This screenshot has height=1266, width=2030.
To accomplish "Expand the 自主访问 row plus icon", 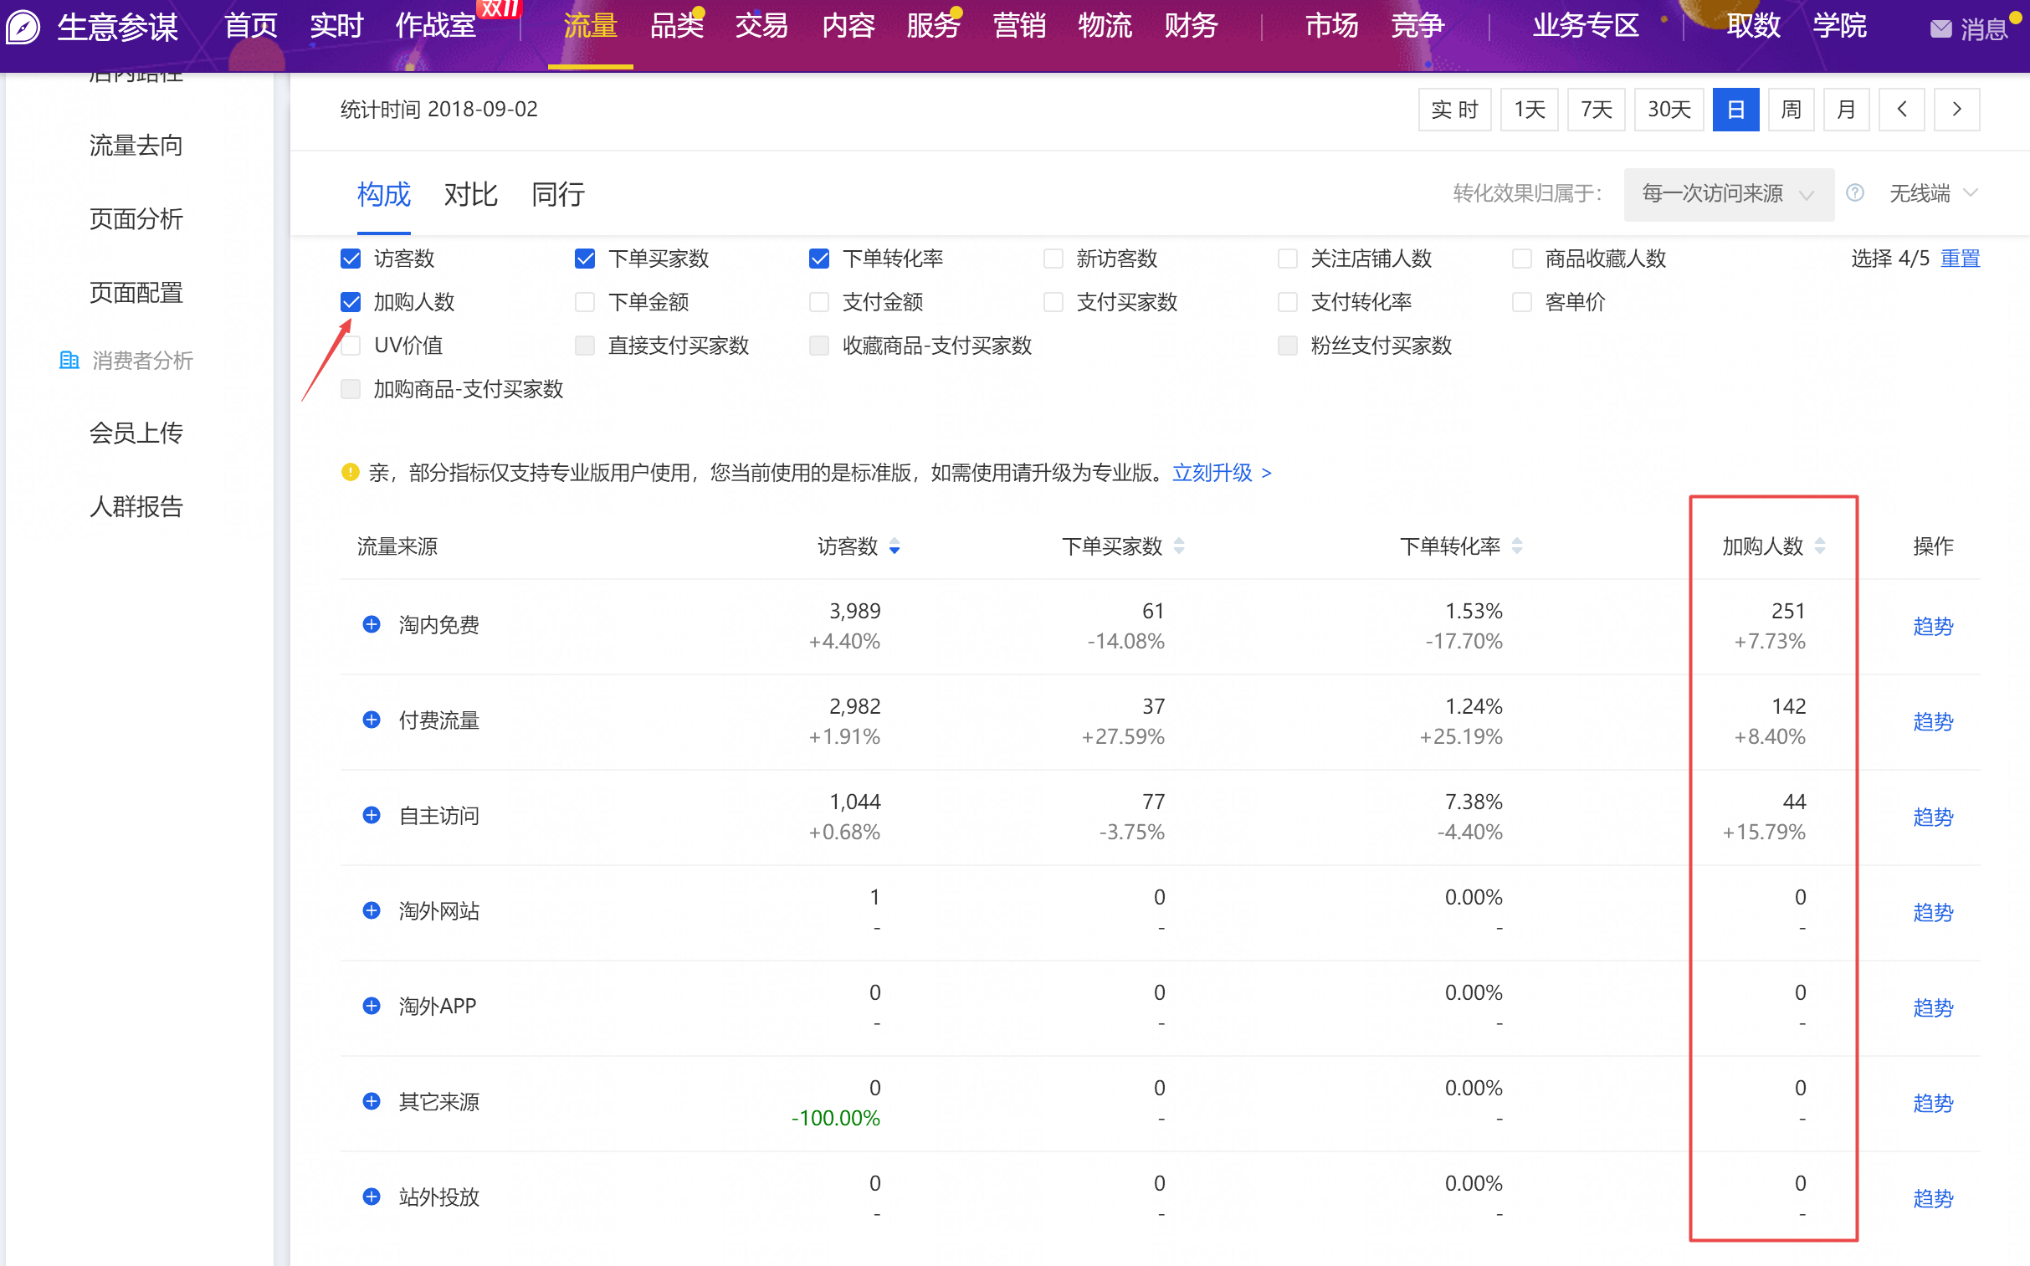I will click(x=372, y=816).
